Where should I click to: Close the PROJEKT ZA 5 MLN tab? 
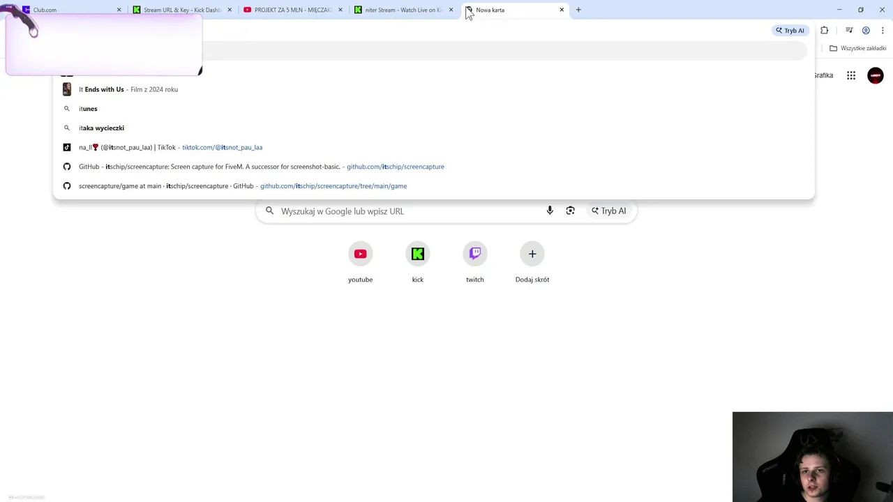click(340, 10)
